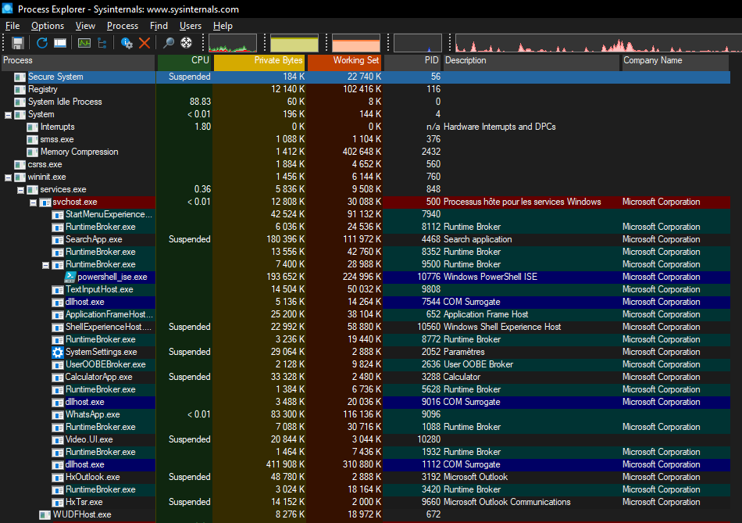Viewport: 742px width, 523px height.
Task: Sort by the Process column header
Action: tap(78, 62)
